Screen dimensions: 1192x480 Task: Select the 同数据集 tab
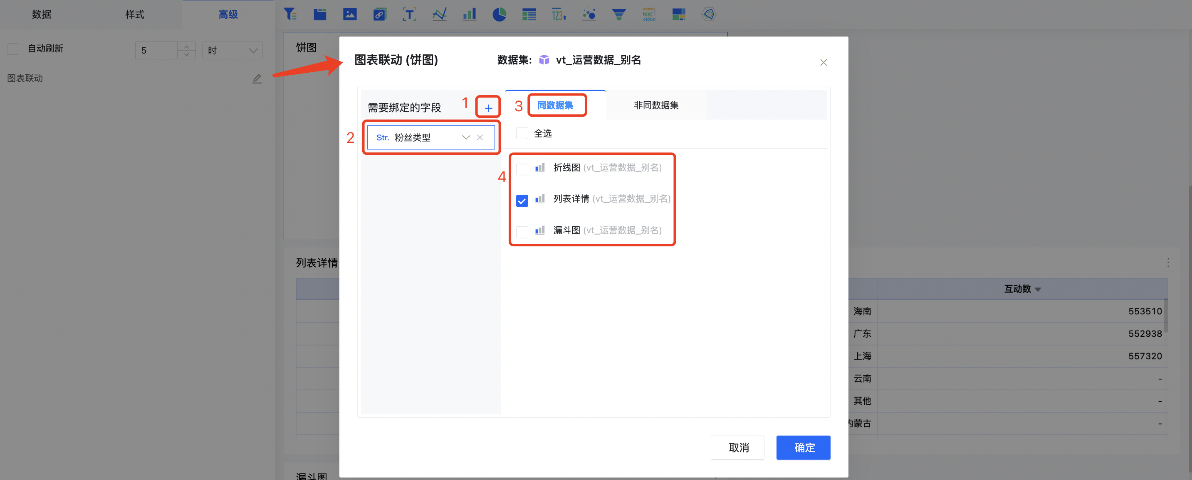[555, 105]
